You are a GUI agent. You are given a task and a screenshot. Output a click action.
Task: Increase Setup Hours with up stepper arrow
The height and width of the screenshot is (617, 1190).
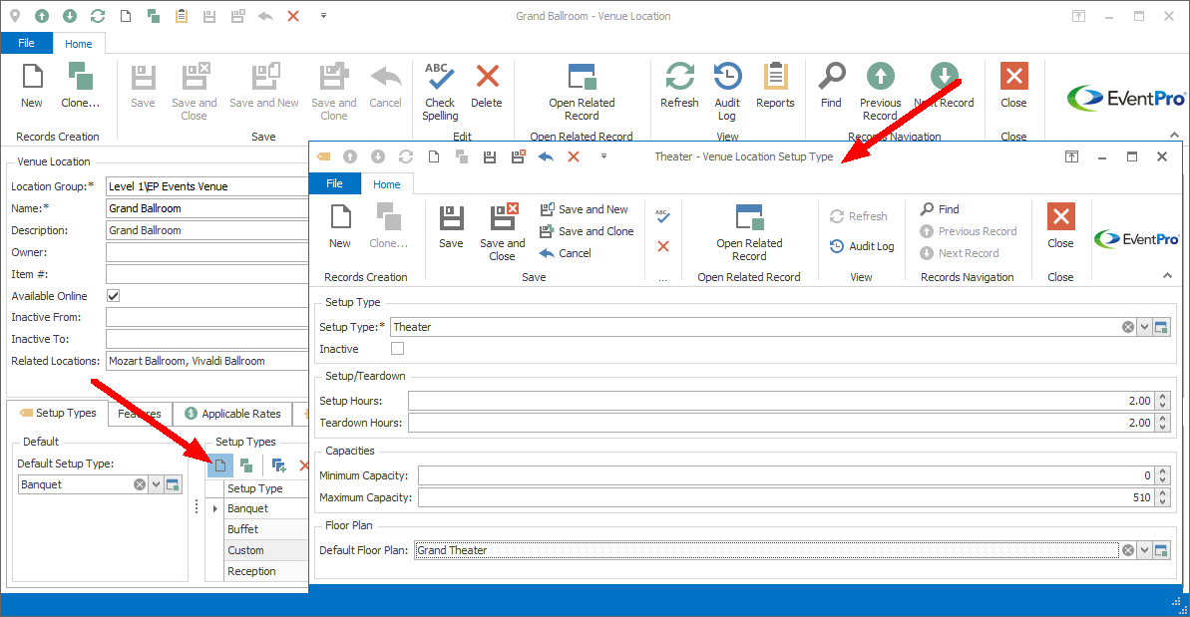1163,397
